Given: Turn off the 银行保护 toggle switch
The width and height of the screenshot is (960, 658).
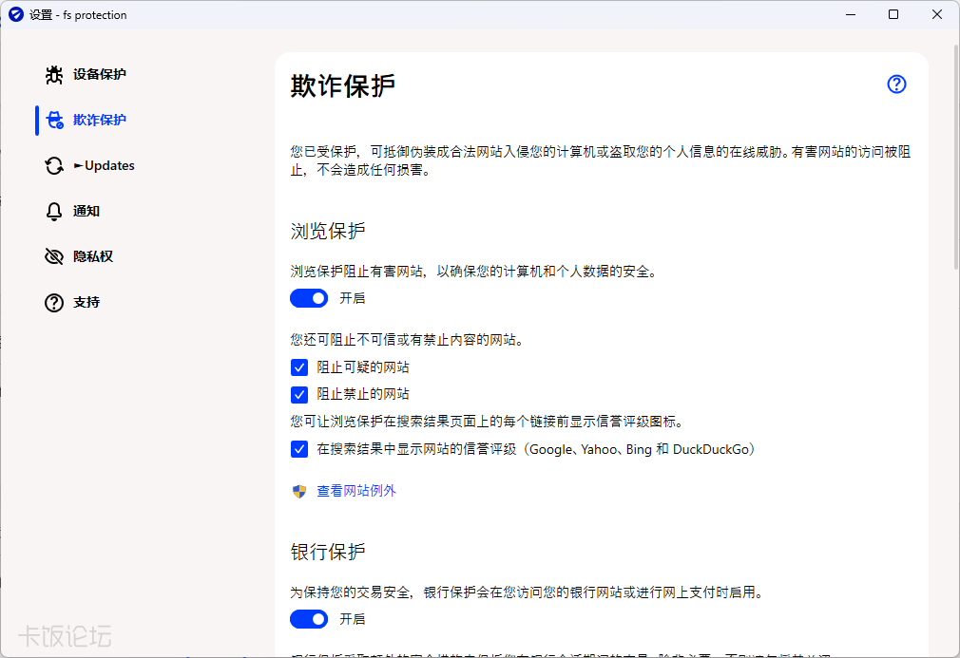Looking at the screenshot, I should click(309, 619).
